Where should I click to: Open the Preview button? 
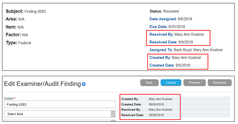coord(194,83)
